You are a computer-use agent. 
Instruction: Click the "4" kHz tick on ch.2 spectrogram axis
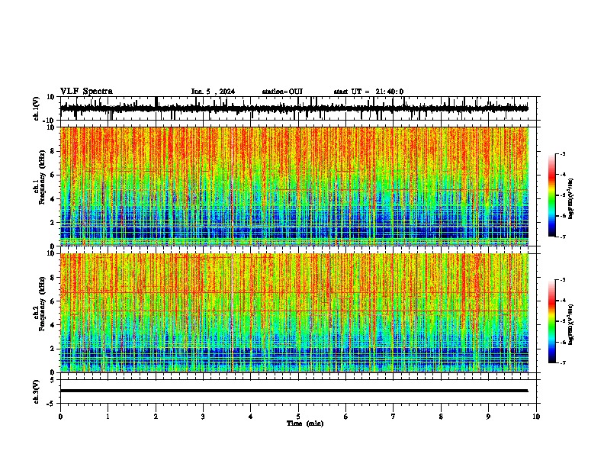tap(53, 325)
